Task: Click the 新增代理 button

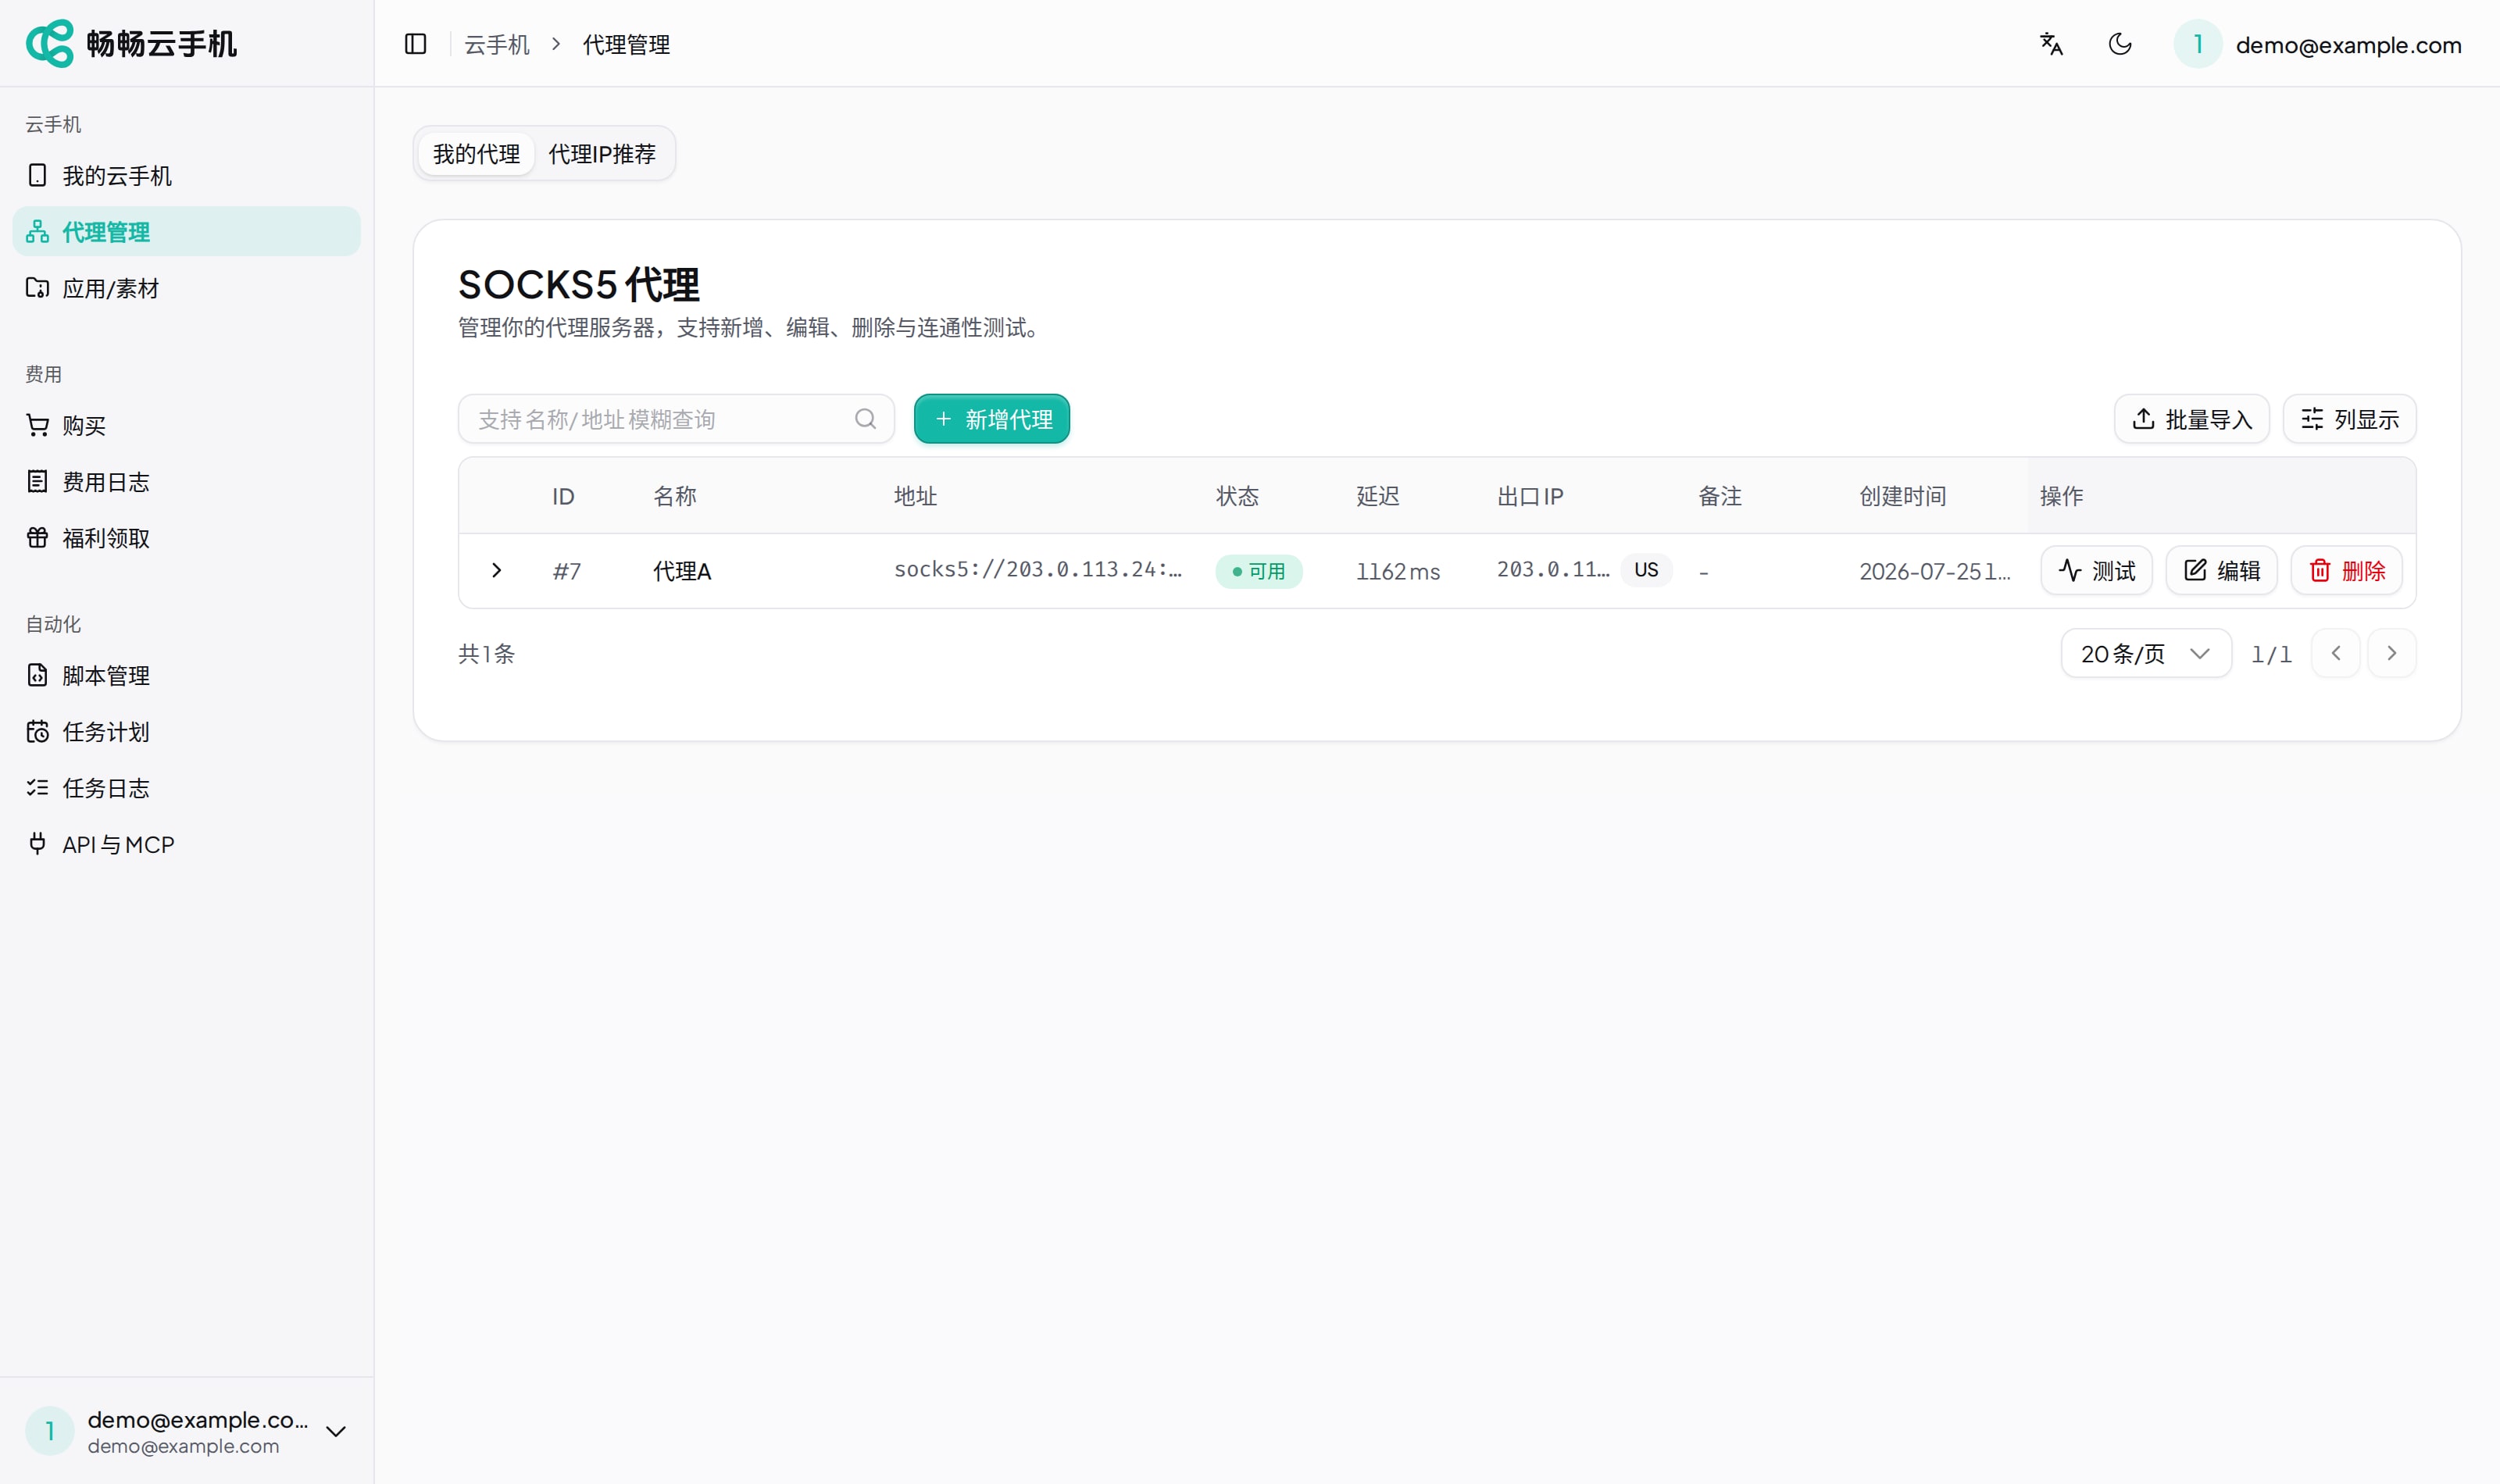Action: click(x=991, y=419)
